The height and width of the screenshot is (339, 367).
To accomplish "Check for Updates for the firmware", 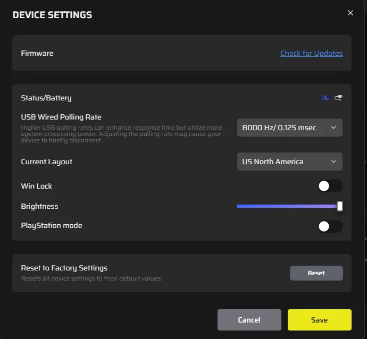I will coord(312,53).
